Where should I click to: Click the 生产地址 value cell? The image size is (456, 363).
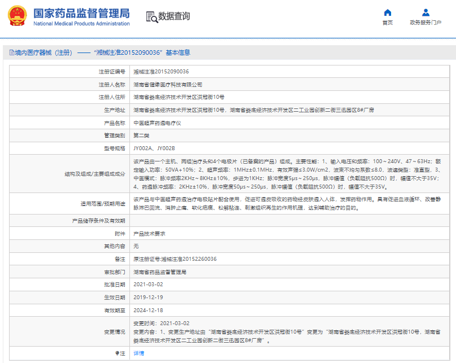(254, 110)
